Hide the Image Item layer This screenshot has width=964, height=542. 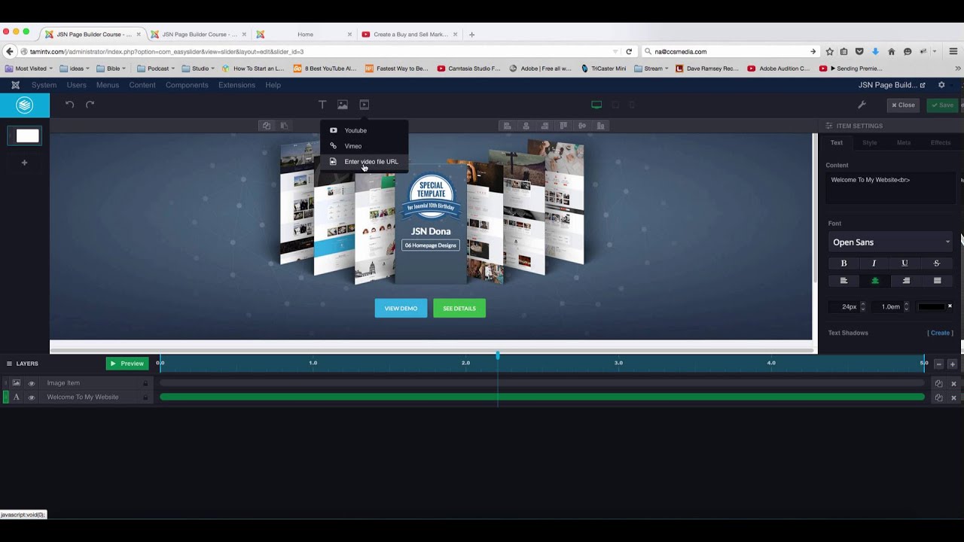pos(32,383)
